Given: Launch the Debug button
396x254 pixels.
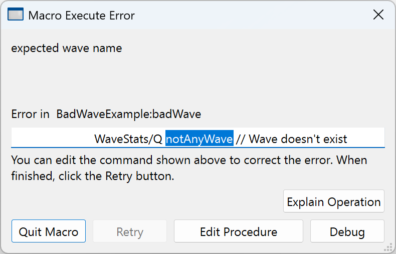Looking at the screenshot, I should click(x=347, y=231).
